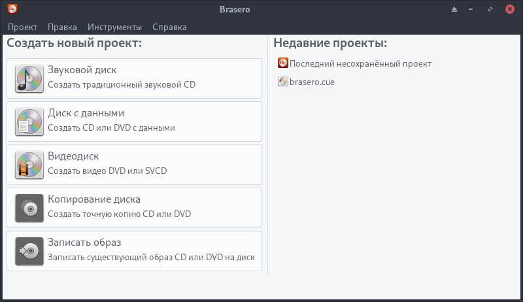
Task: Click the audio disc music note icon
Action: pos(29,78)
